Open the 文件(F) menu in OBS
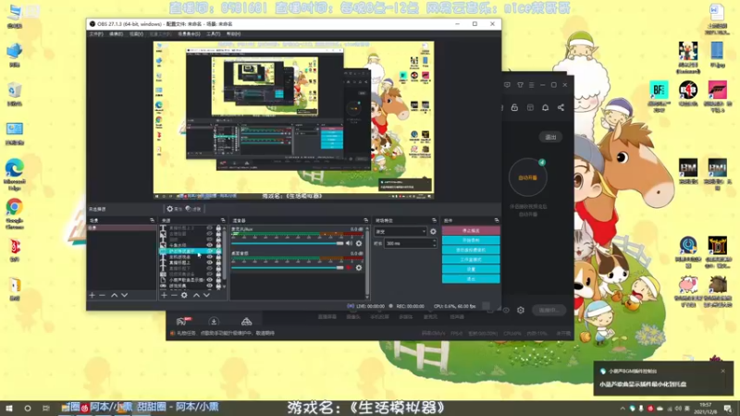Screen dimensions: 740x416 (96, 34)
